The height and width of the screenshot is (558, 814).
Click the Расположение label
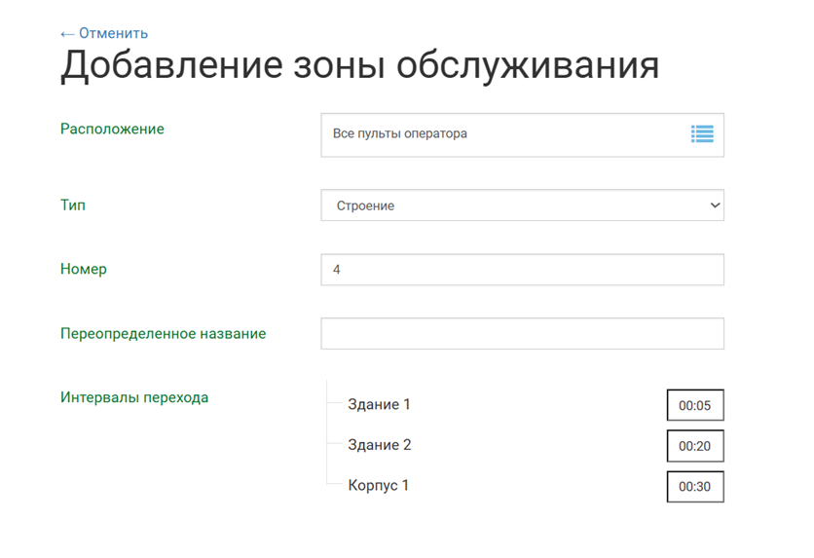pos(112,129)
